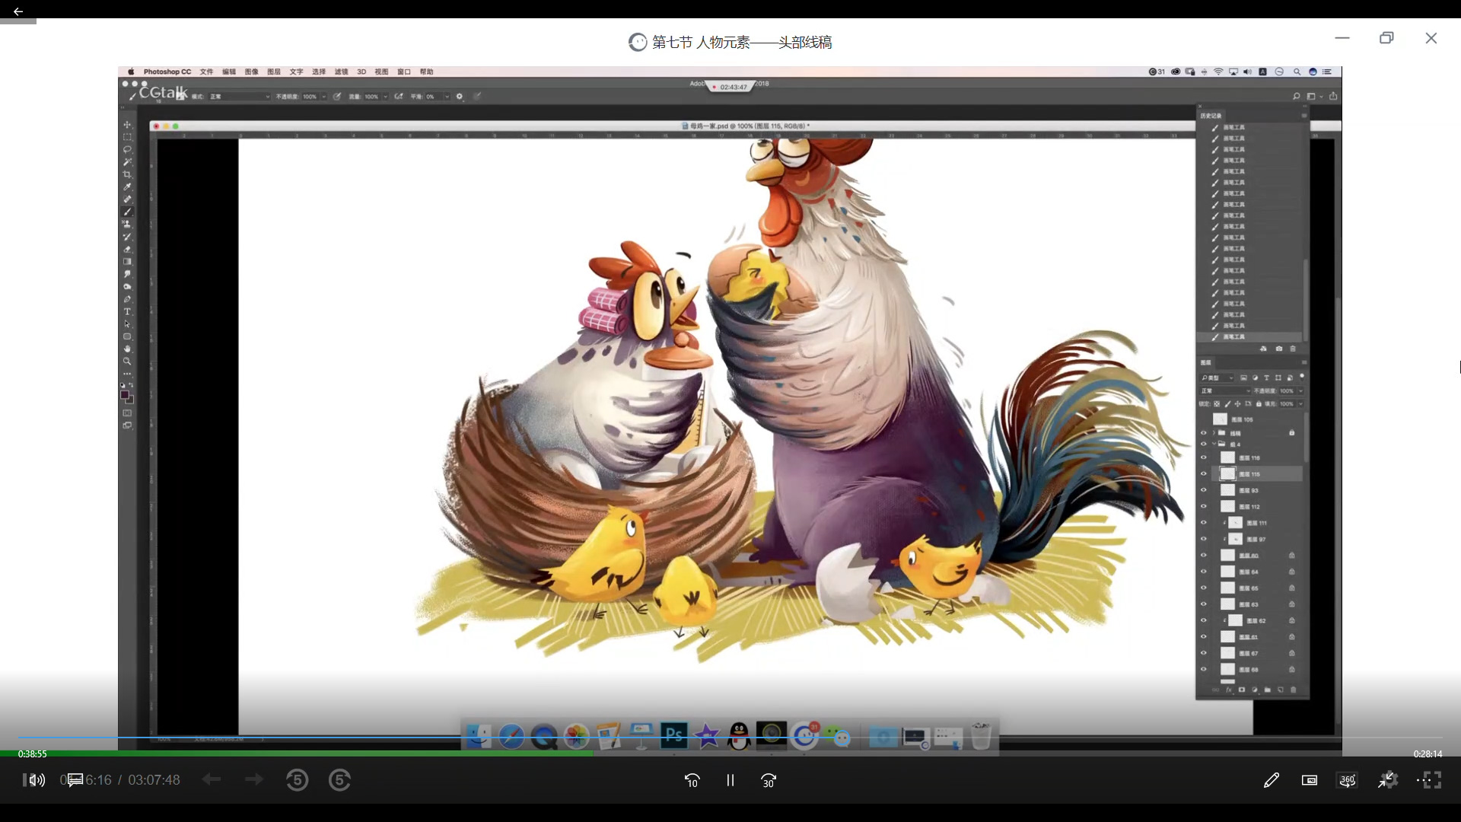Select the Hand tool
The height and width of the screenshot is (822, 1461).
click(127, 349)
